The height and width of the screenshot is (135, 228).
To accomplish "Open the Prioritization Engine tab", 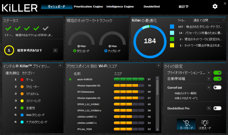I will point(88,7).
